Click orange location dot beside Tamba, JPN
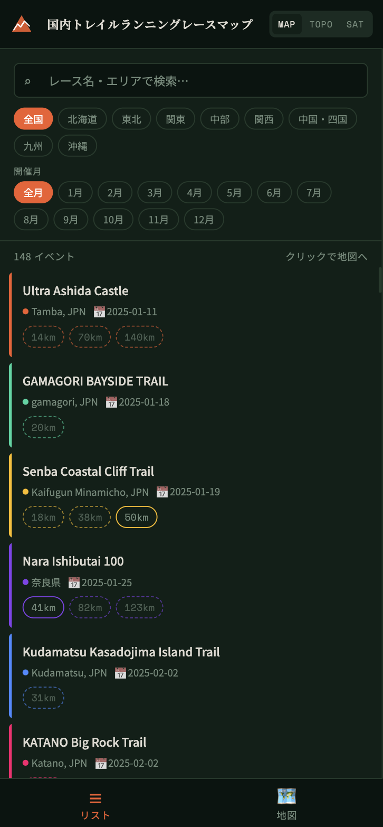The height and width of the screenshot is (827, 383). [26, 312]
